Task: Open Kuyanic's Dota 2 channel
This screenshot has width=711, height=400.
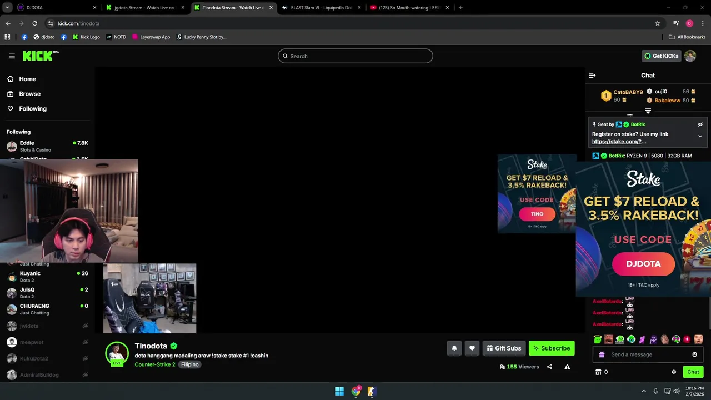Action: coord(47,277)
